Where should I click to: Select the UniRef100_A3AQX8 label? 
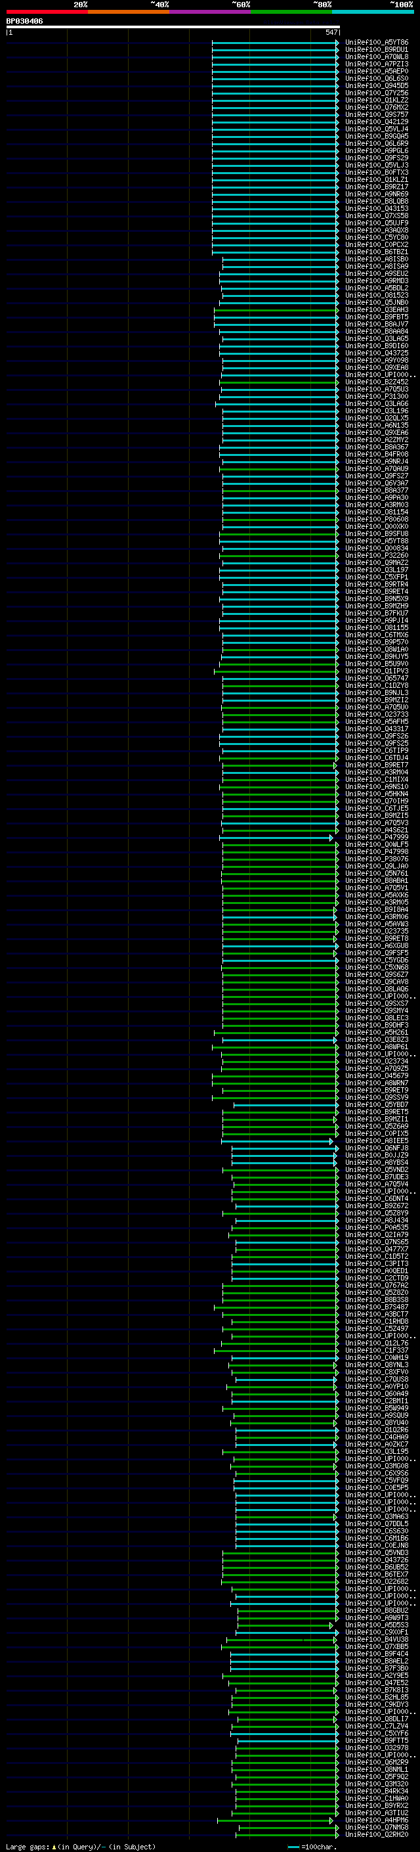[376, 230]
